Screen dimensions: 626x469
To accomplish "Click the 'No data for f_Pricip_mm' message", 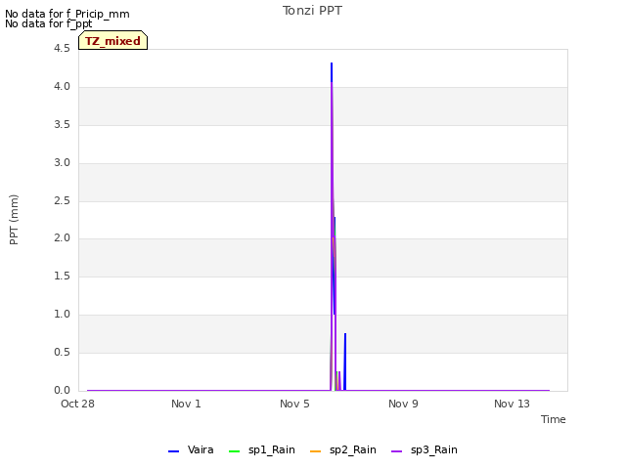I will click(67, 14).
